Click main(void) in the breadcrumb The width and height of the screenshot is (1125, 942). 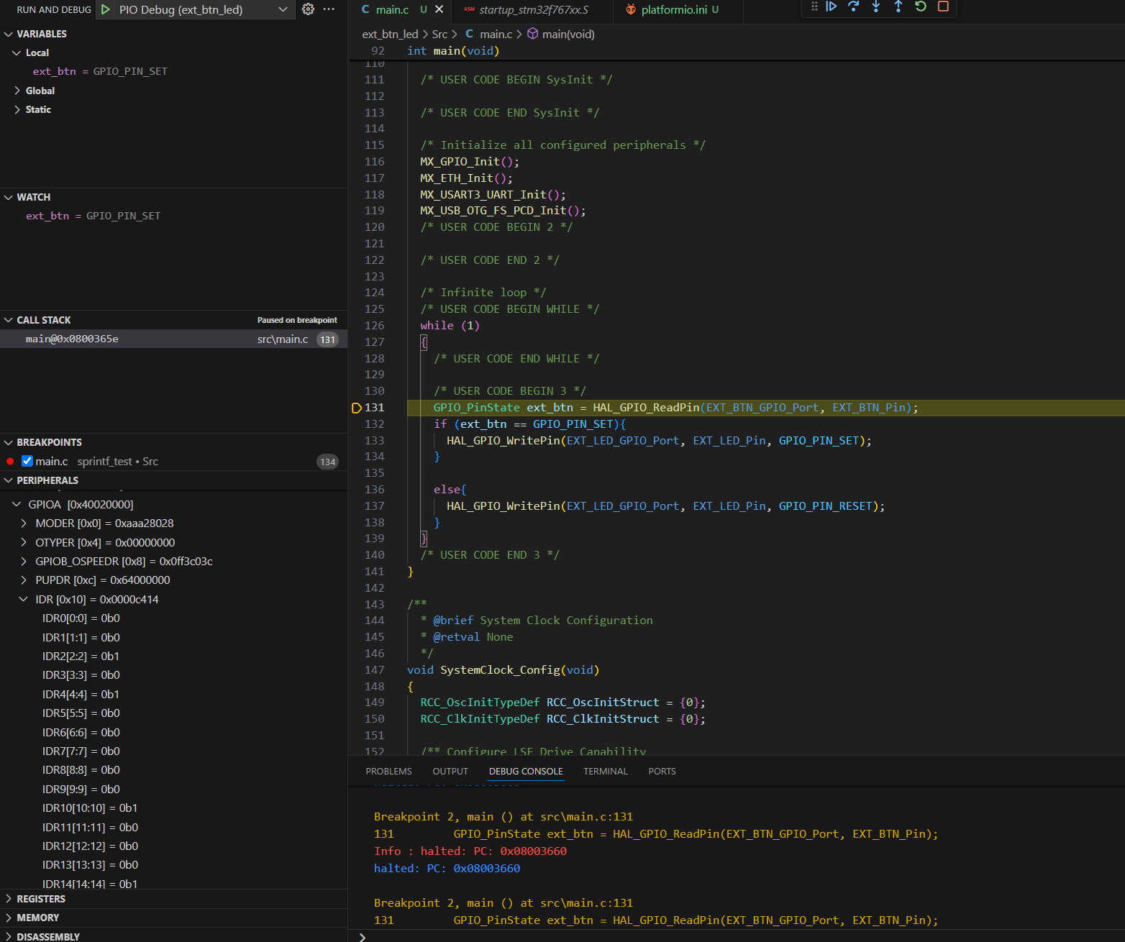pyautogui.click(x=568, y=34)
